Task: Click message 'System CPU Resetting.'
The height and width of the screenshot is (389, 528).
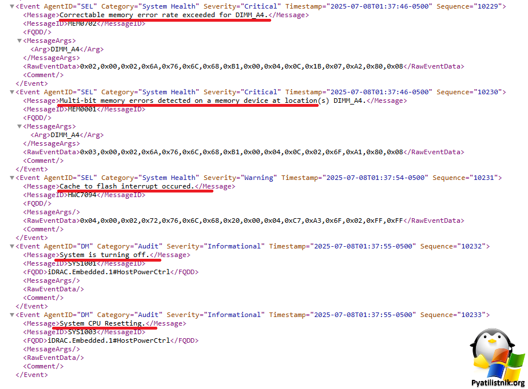Action: click(102, 324)
